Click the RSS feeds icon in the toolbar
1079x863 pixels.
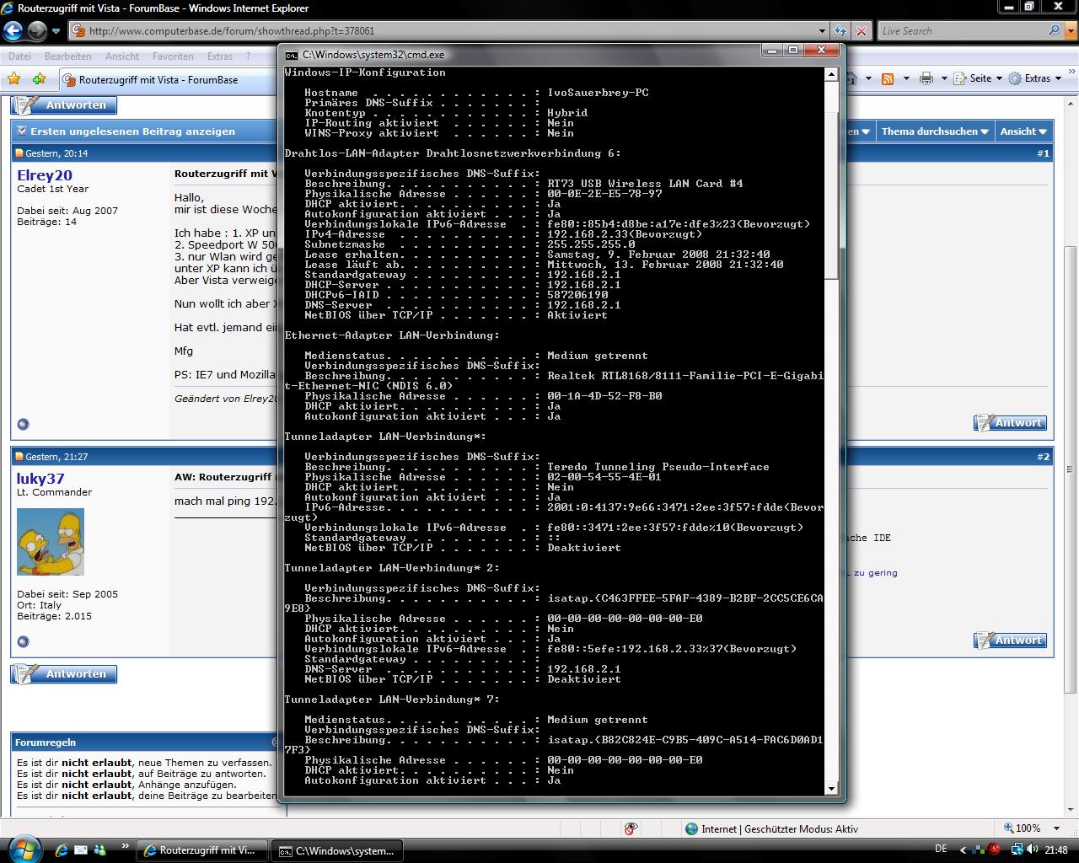pyautogui.click(x=888, y=78)
